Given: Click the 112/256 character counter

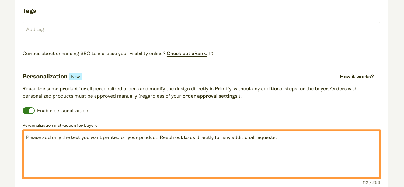Looking at the screenshot, I should click(x=371, y=182).
